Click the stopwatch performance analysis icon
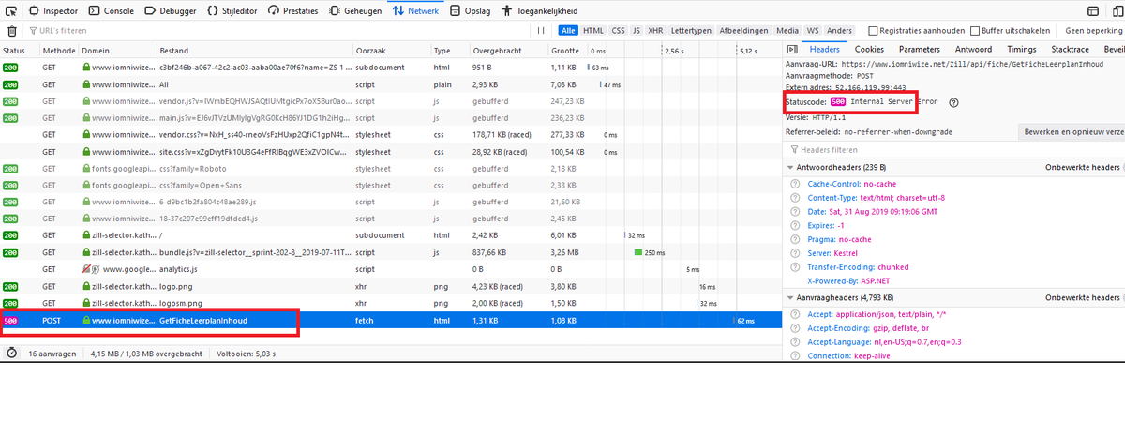Image resolution: width=1125 pixels, height=437 pixels. (11, 354)
